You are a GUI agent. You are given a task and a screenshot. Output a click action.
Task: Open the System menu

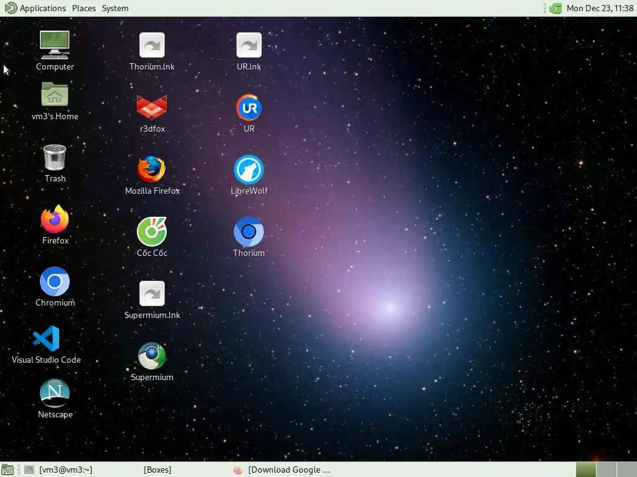[x=115, y=8]
